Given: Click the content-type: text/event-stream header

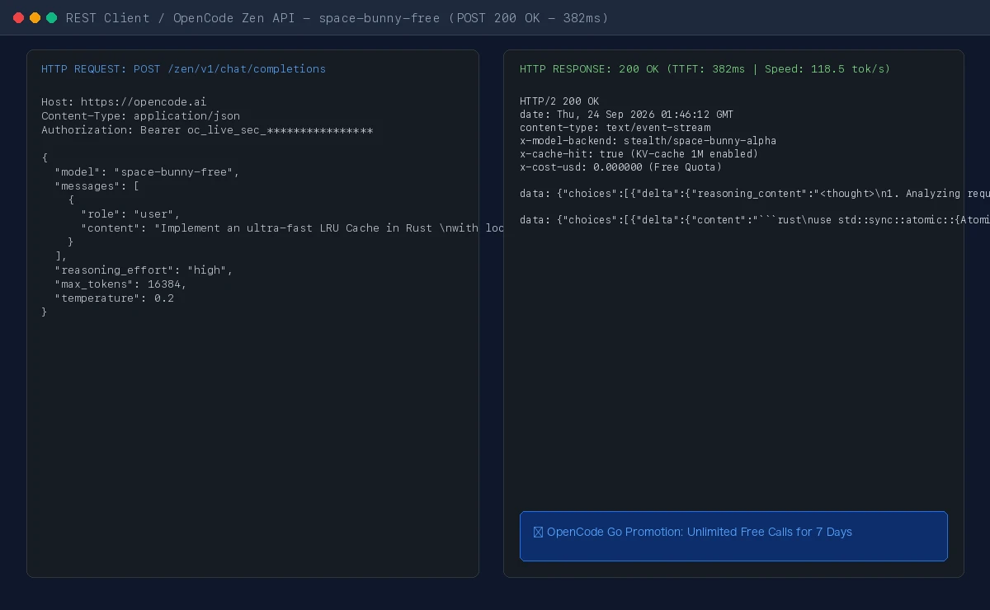Looking at the screenshot, I should tap(615, 128).
